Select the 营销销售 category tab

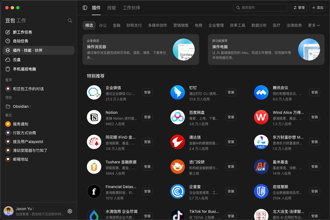[181, 25]
